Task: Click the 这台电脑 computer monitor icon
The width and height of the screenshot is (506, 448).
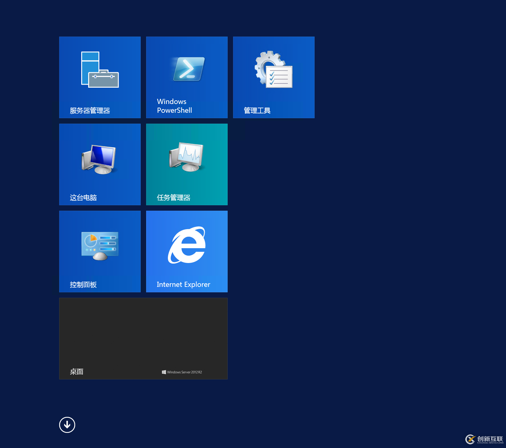Action: (99, 159)
